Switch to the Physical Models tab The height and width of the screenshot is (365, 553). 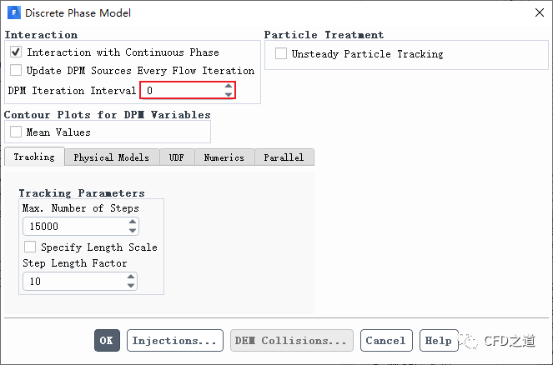pyautogui.click(x=111, y=157)
